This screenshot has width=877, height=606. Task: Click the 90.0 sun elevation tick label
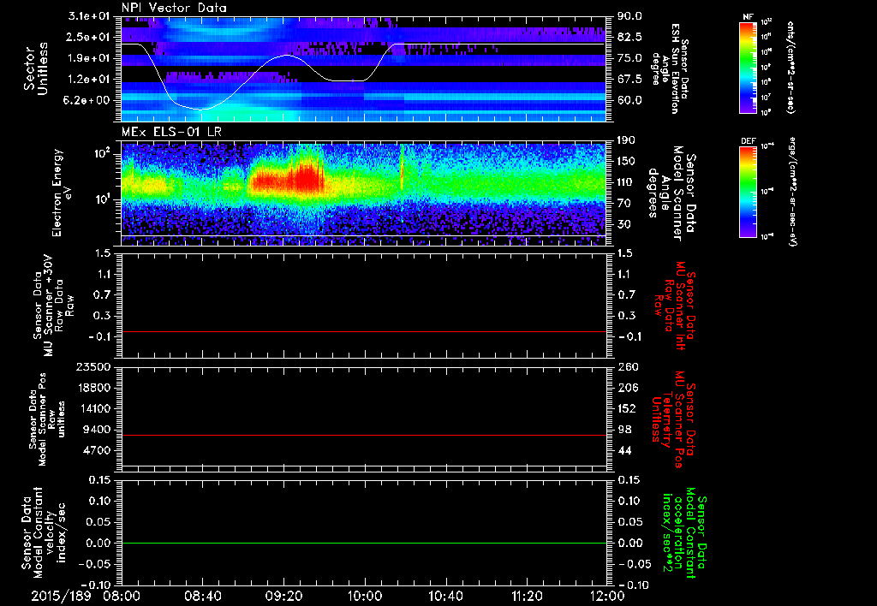click(629, 16)
